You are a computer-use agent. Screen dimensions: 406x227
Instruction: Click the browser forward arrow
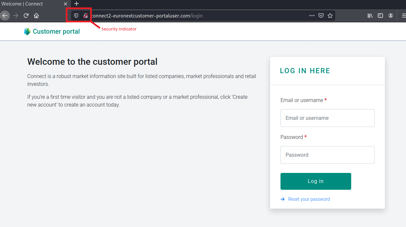pyautogui.click(x=16, y=16)
